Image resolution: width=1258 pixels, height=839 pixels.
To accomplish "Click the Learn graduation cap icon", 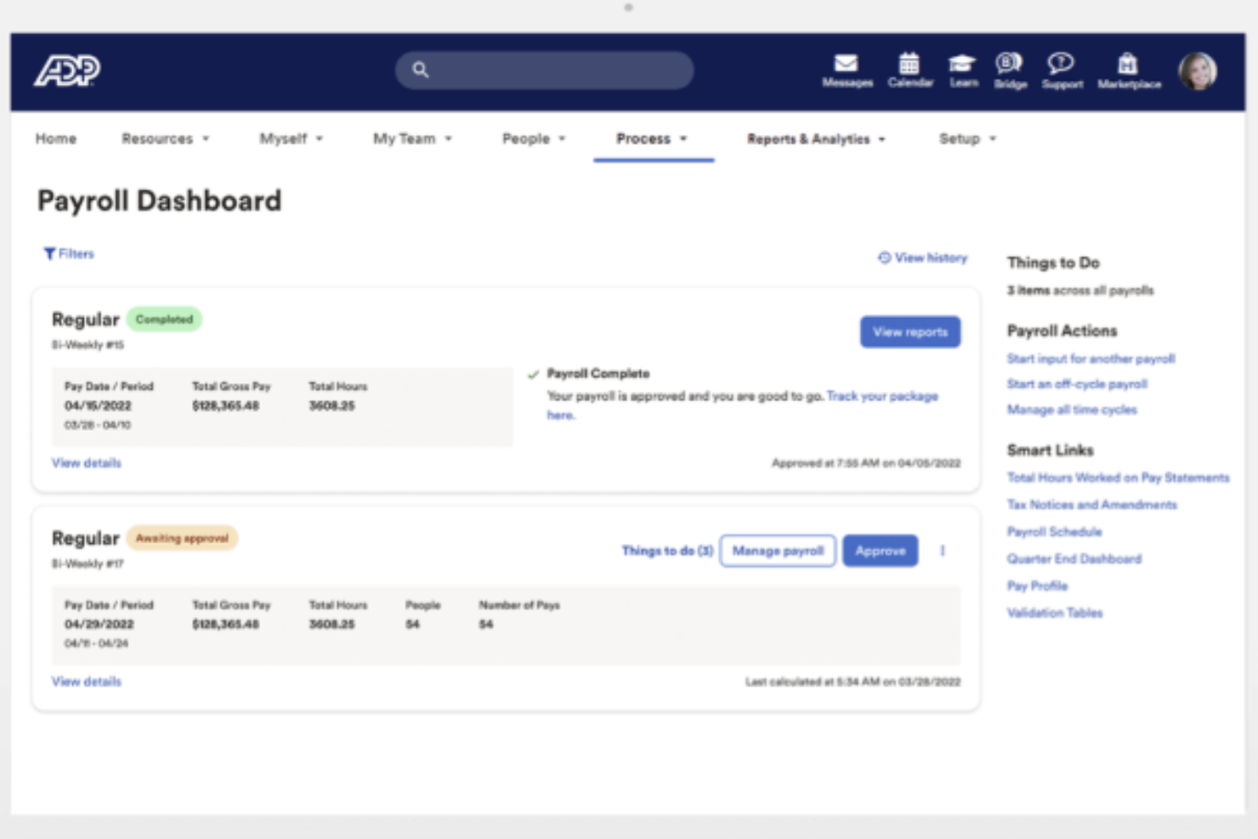I will click(x=961, y=65).
